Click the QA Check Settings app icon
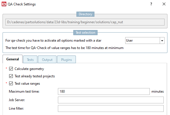Viewport: 170px width, 115px height. (4, 4)
